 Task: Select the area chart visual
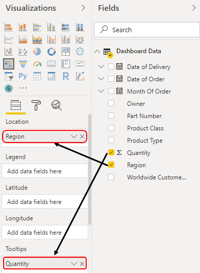(x=23, y=39)
